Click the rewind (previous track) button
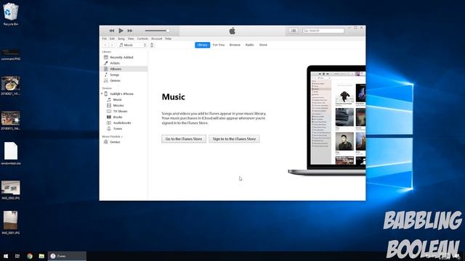The width and height of the screenshot is (465, 261). tap(111, 30)
